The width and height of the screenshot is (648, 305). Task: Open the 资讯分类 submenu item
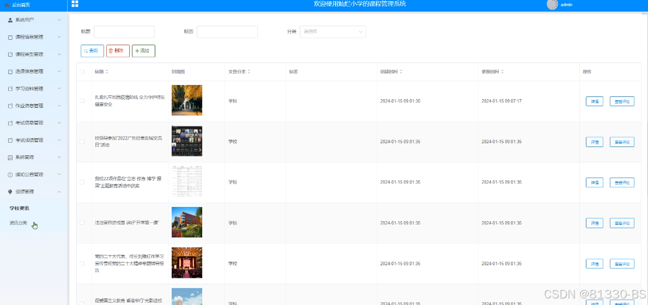pos(19,223)
